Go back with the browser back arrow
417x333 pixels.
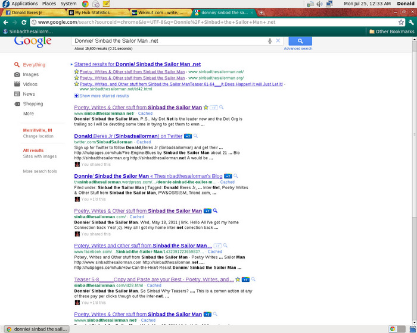click(6, 23)
